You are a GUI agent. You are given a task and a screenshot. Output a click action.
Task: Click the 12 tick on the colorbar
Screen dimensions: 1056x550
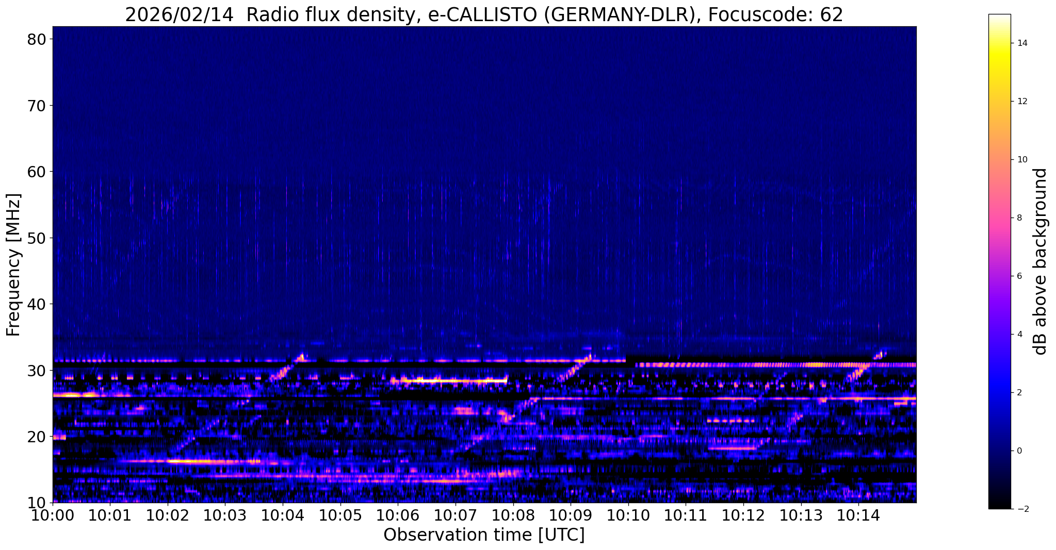(1021, 102)
